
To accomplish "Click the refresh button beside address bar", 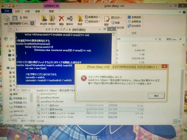I will click(x=160, y=39).
